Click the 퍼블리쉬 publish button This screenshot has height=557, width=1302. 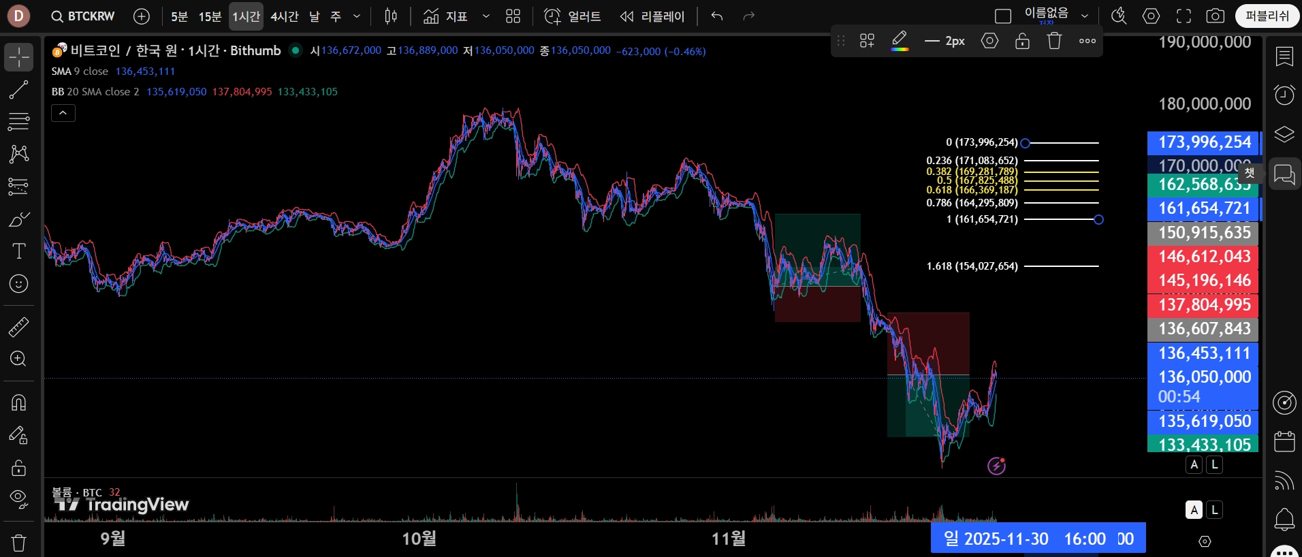[x=1267, y=16]
